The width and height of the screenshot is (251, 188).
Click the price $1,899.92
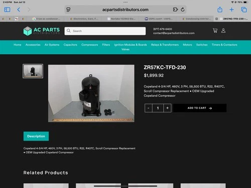pos(154,75)
